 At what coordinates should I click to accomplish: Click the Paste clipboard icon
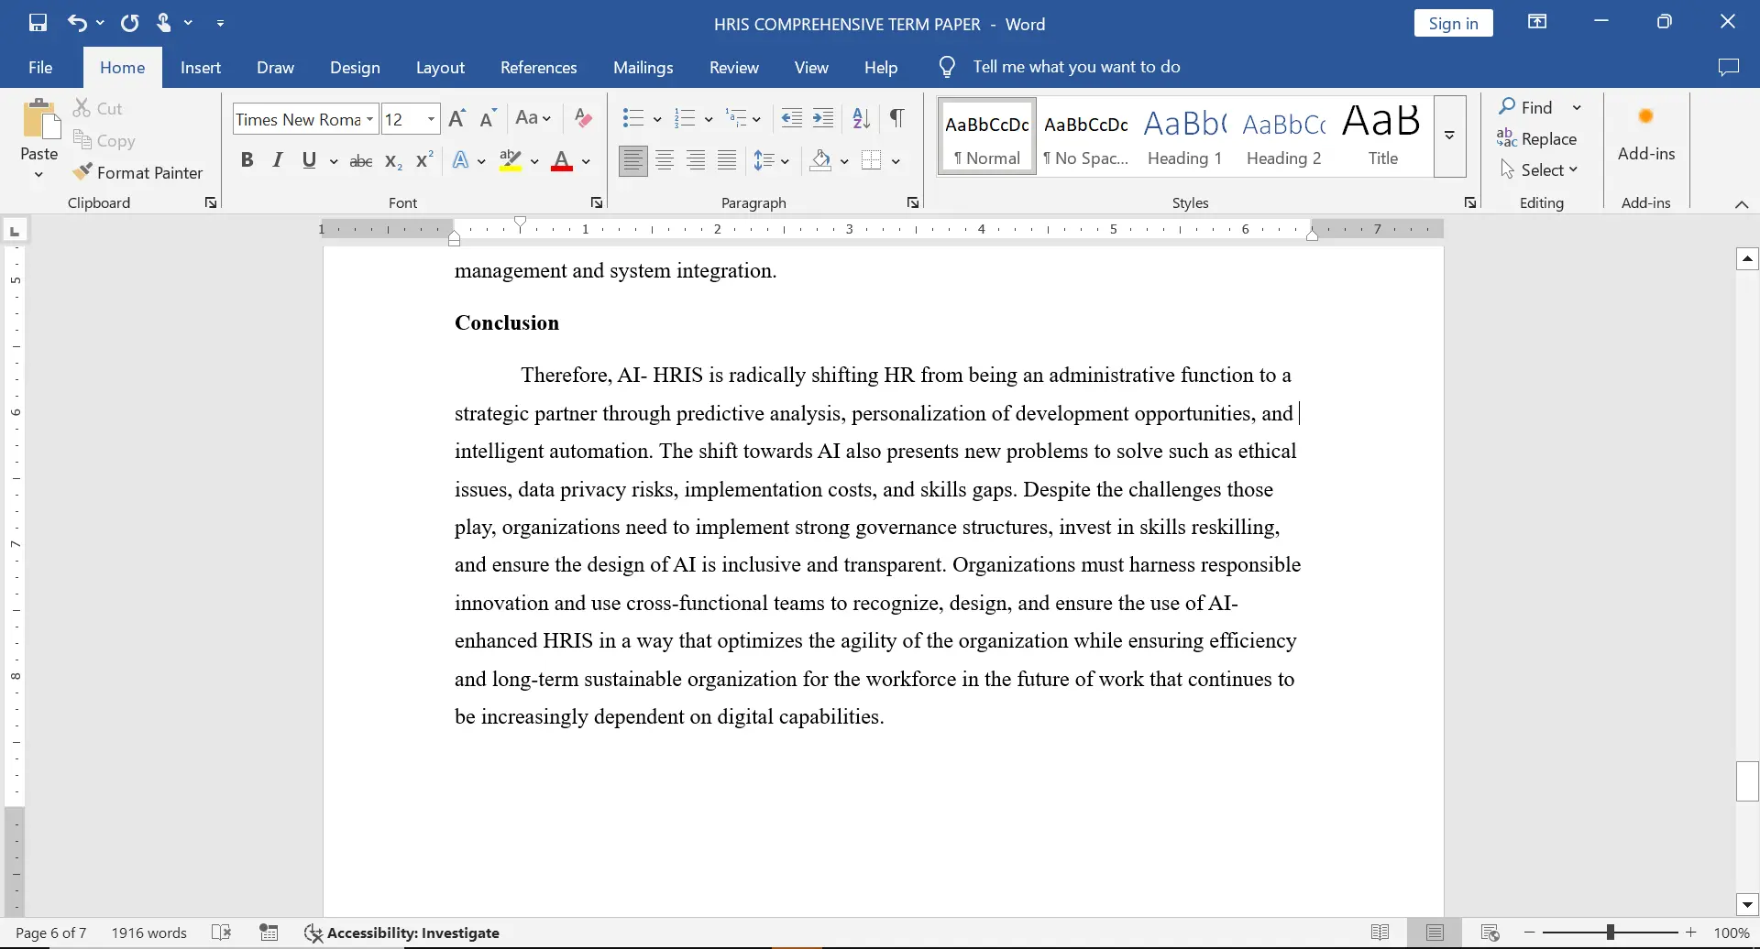[x=39, y=120]
